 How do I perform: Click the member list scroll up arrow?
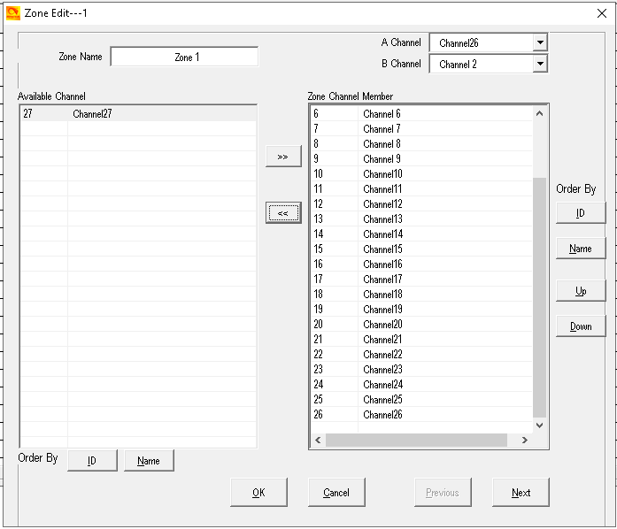click(x=540, y=113)
